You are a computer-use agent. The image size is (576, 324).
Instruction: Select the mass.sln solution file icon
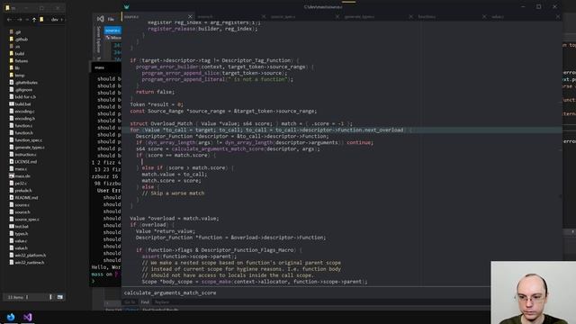point(12,176)
